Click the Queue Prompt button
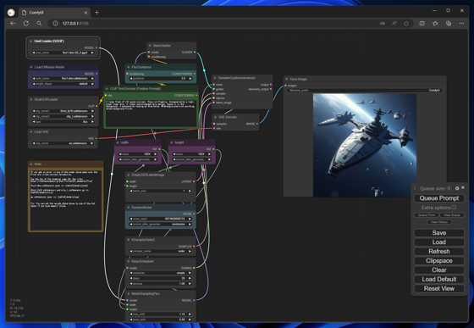 [x=439, y=198]
